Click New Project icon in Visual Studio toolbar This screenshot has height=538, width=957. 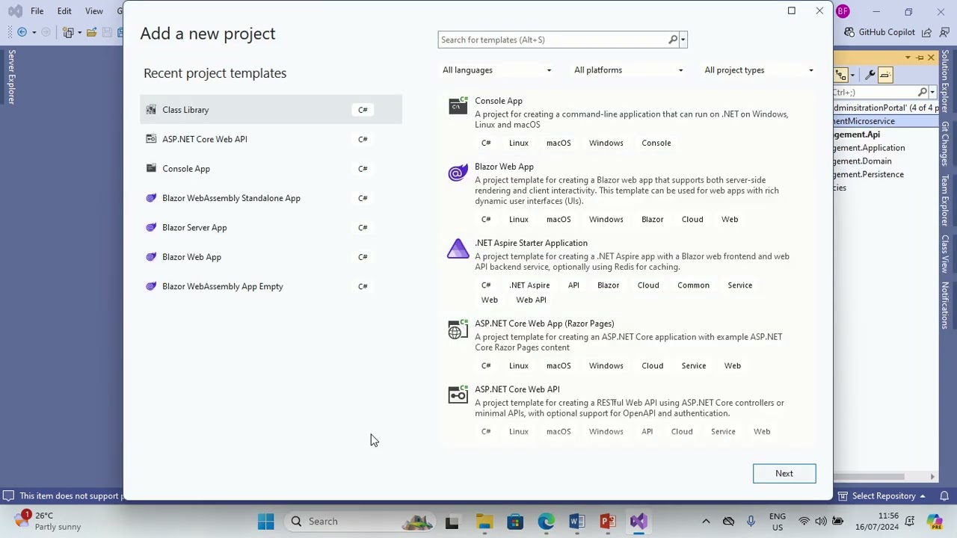pyautogui.click(x=68, y=32)
